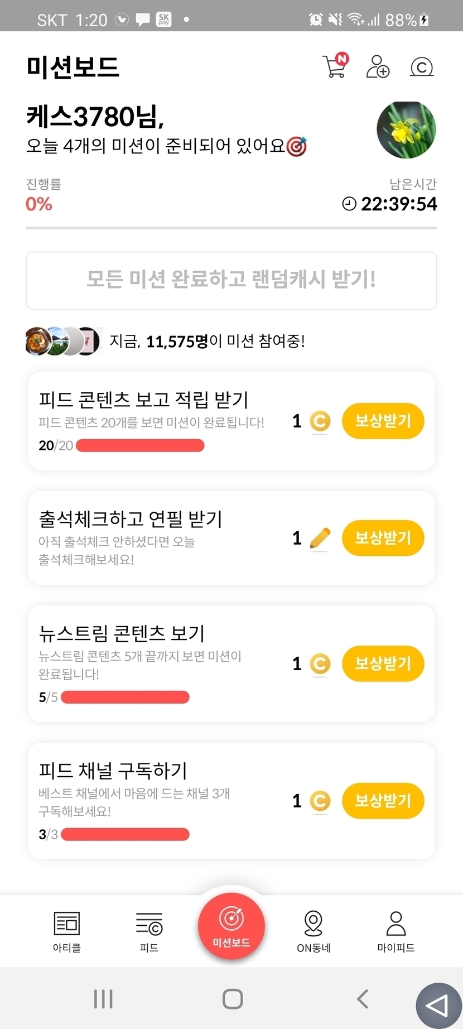The height and width of the screenshot is (1029, 463).
Task: Claim reward for 피드 콘텐츠 보고 적립 받기
Action: coord(383,421)
